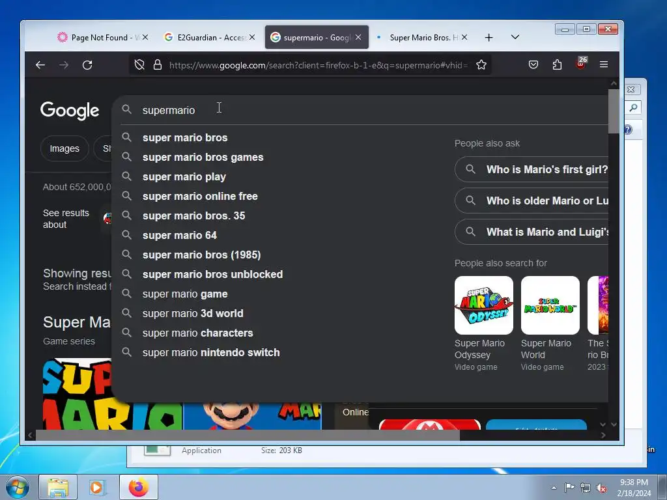This screenshot has width=667, height=500.
Task: Pick suggestion 'super mario characters'
Action: click(198, 333)
